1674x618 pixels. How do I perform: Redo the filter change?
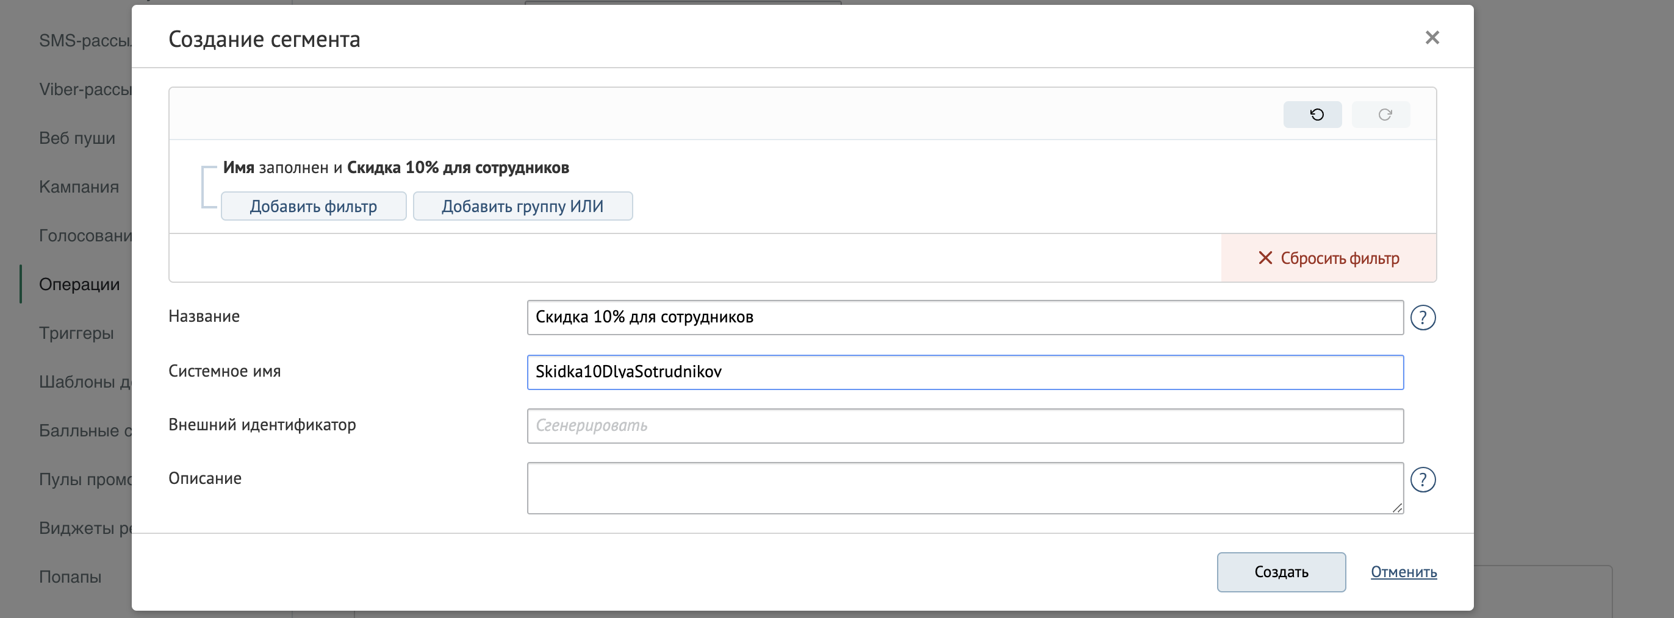pos(1381,114)
